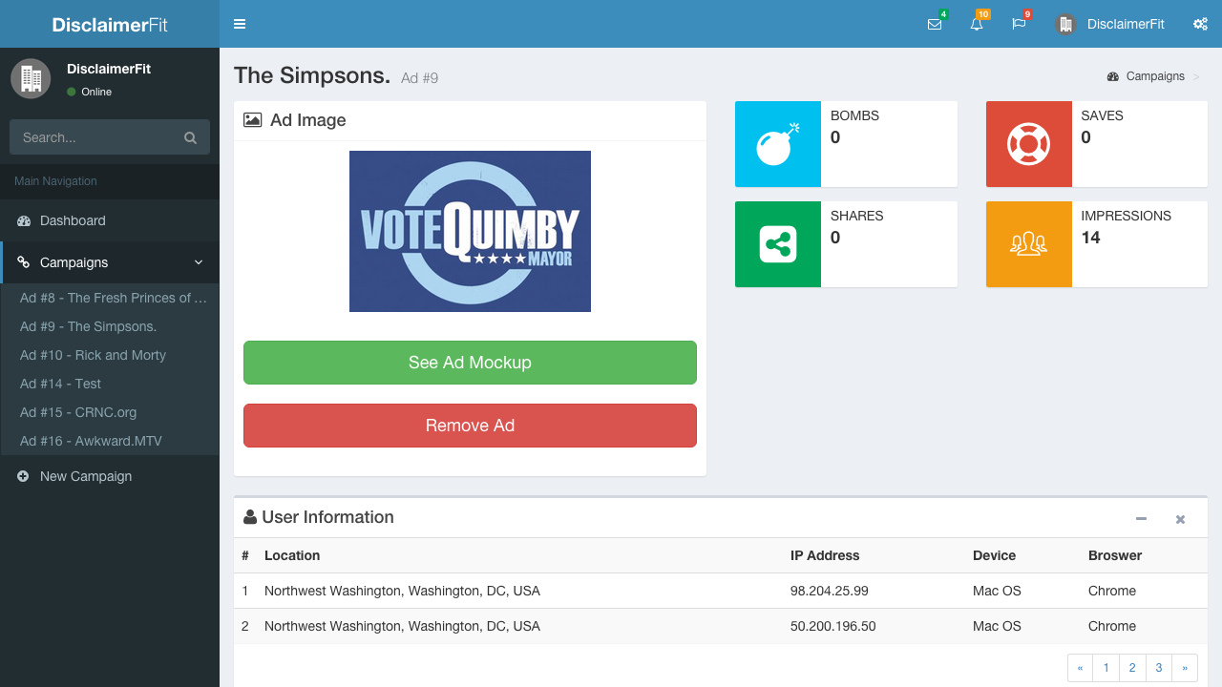Open the messages envelope icon

[x=935, y=24]
